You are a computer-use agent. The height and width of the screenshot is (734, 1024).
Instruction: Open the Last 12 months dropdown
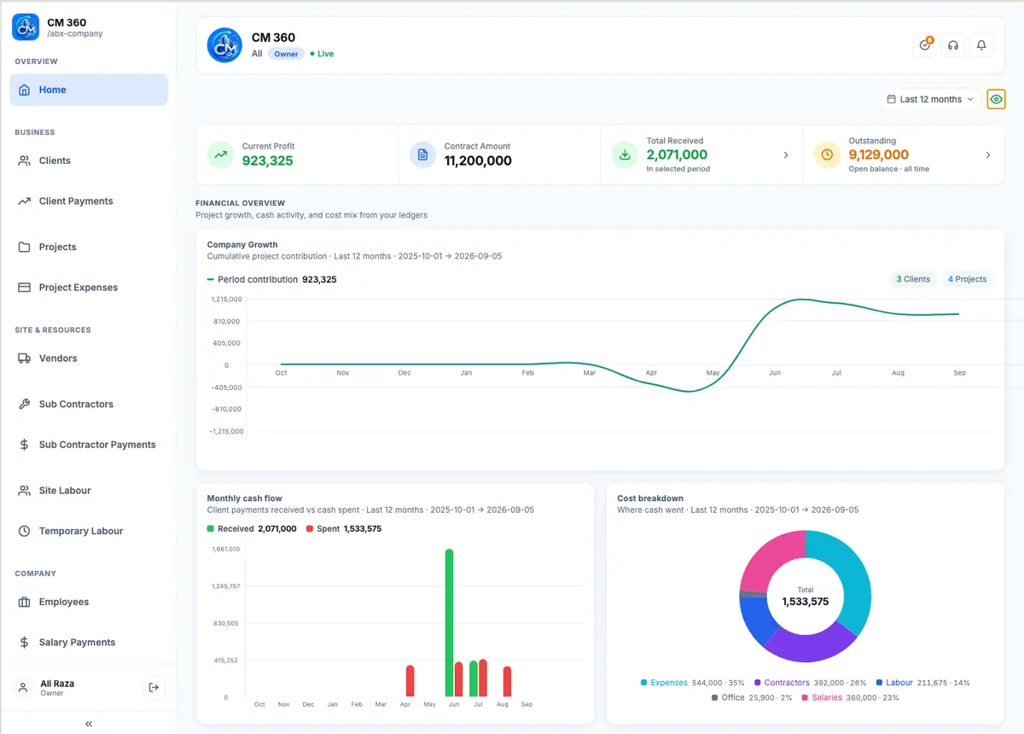pos(930,100)
